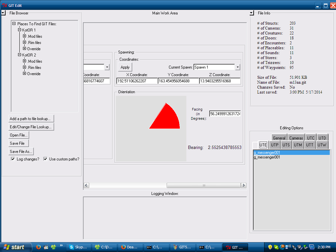336x252 pixels.
Task: Expand Mod files under KotOR 2
Action: pyautogui.click(x=24, y=61)
